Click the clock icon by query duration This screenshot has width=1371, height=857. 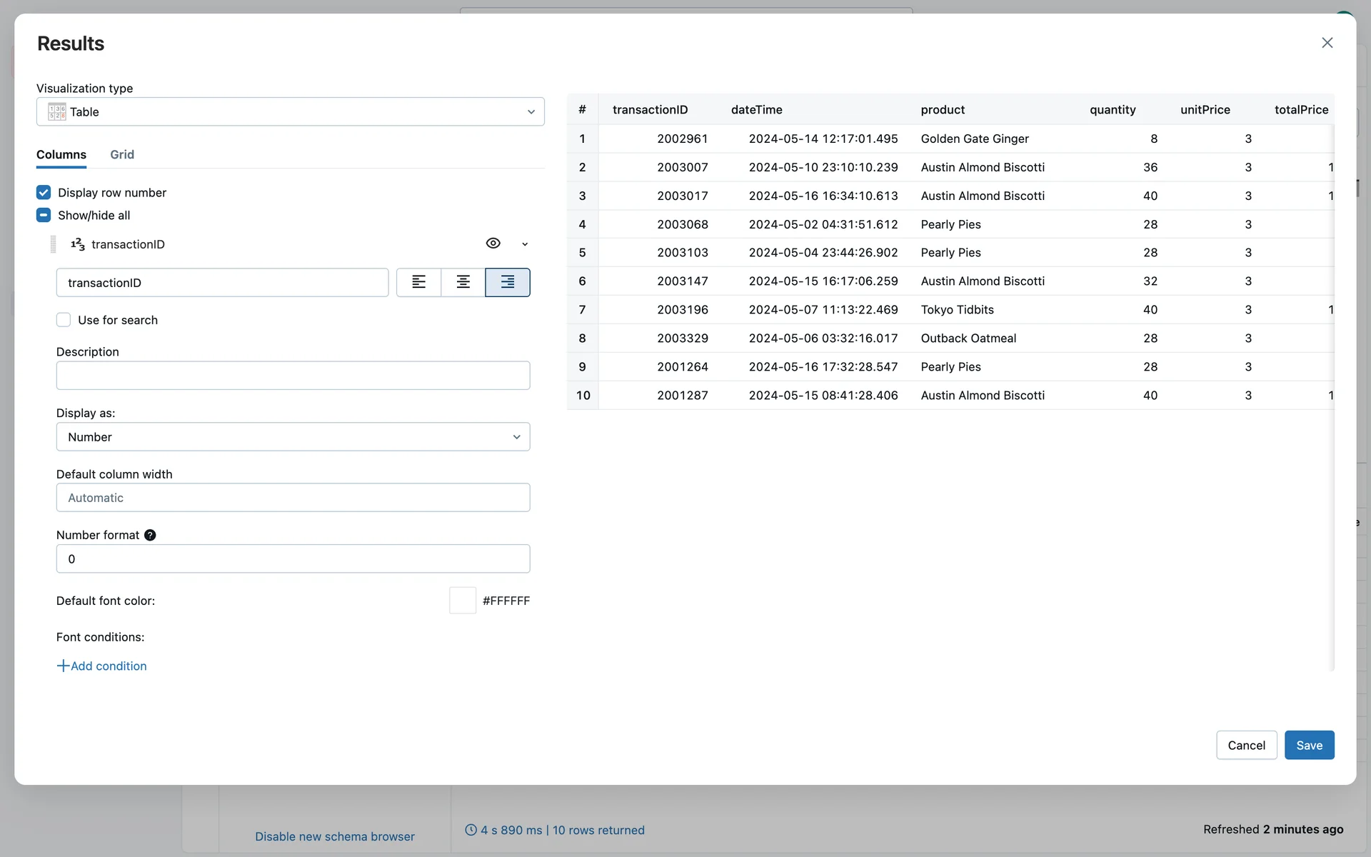pos(471,830)
